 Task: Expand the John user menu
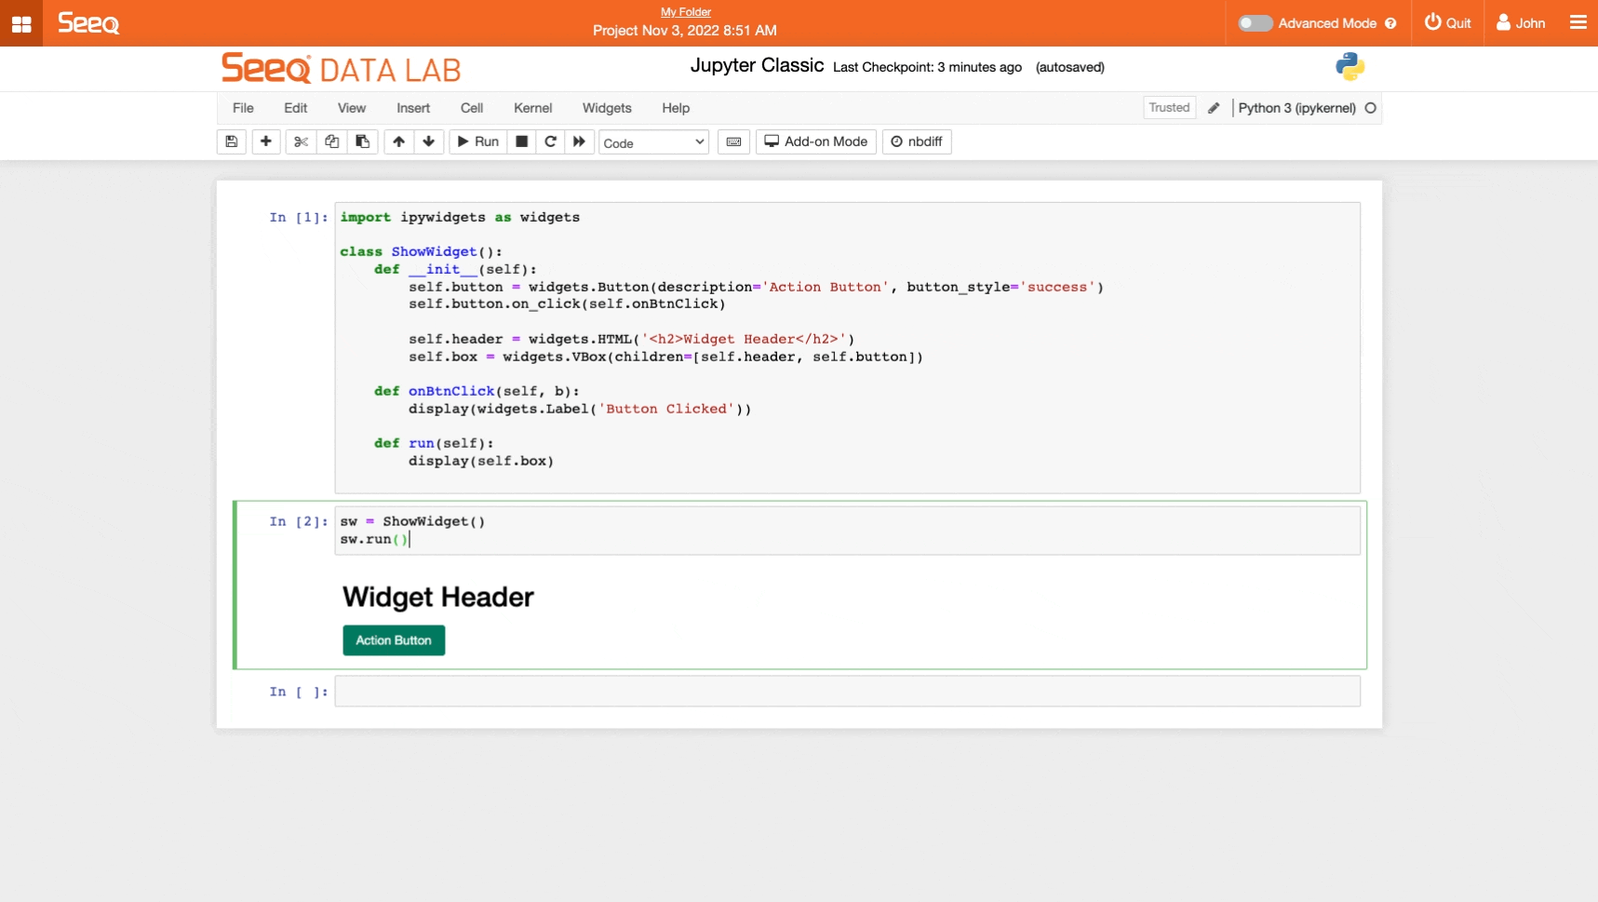click(1521, 23)
